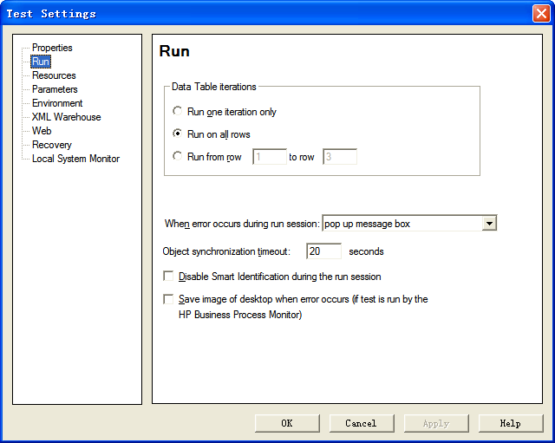Open the Parameters settings page

[55, 89]
